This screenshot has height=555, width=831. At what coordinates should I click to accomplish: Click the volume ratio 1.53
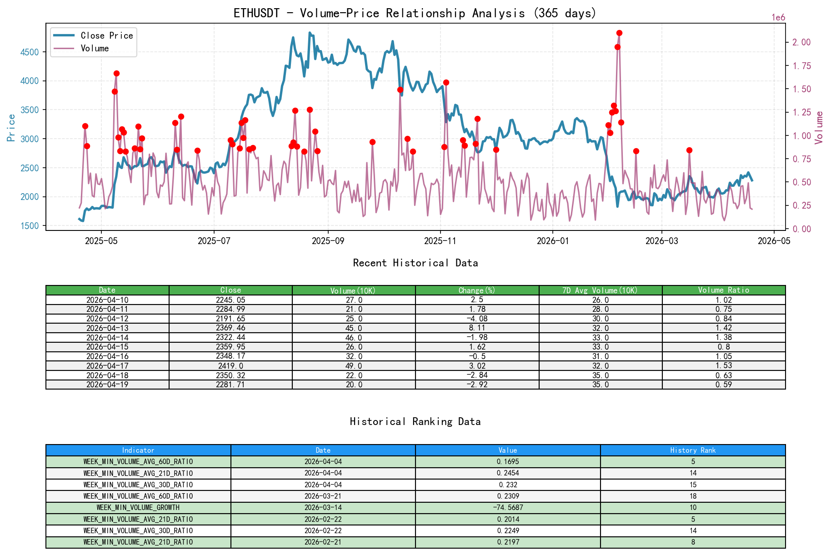pos(724,365)
